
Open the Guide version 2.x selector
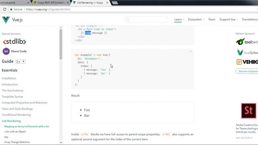click(x=21, y=62)
